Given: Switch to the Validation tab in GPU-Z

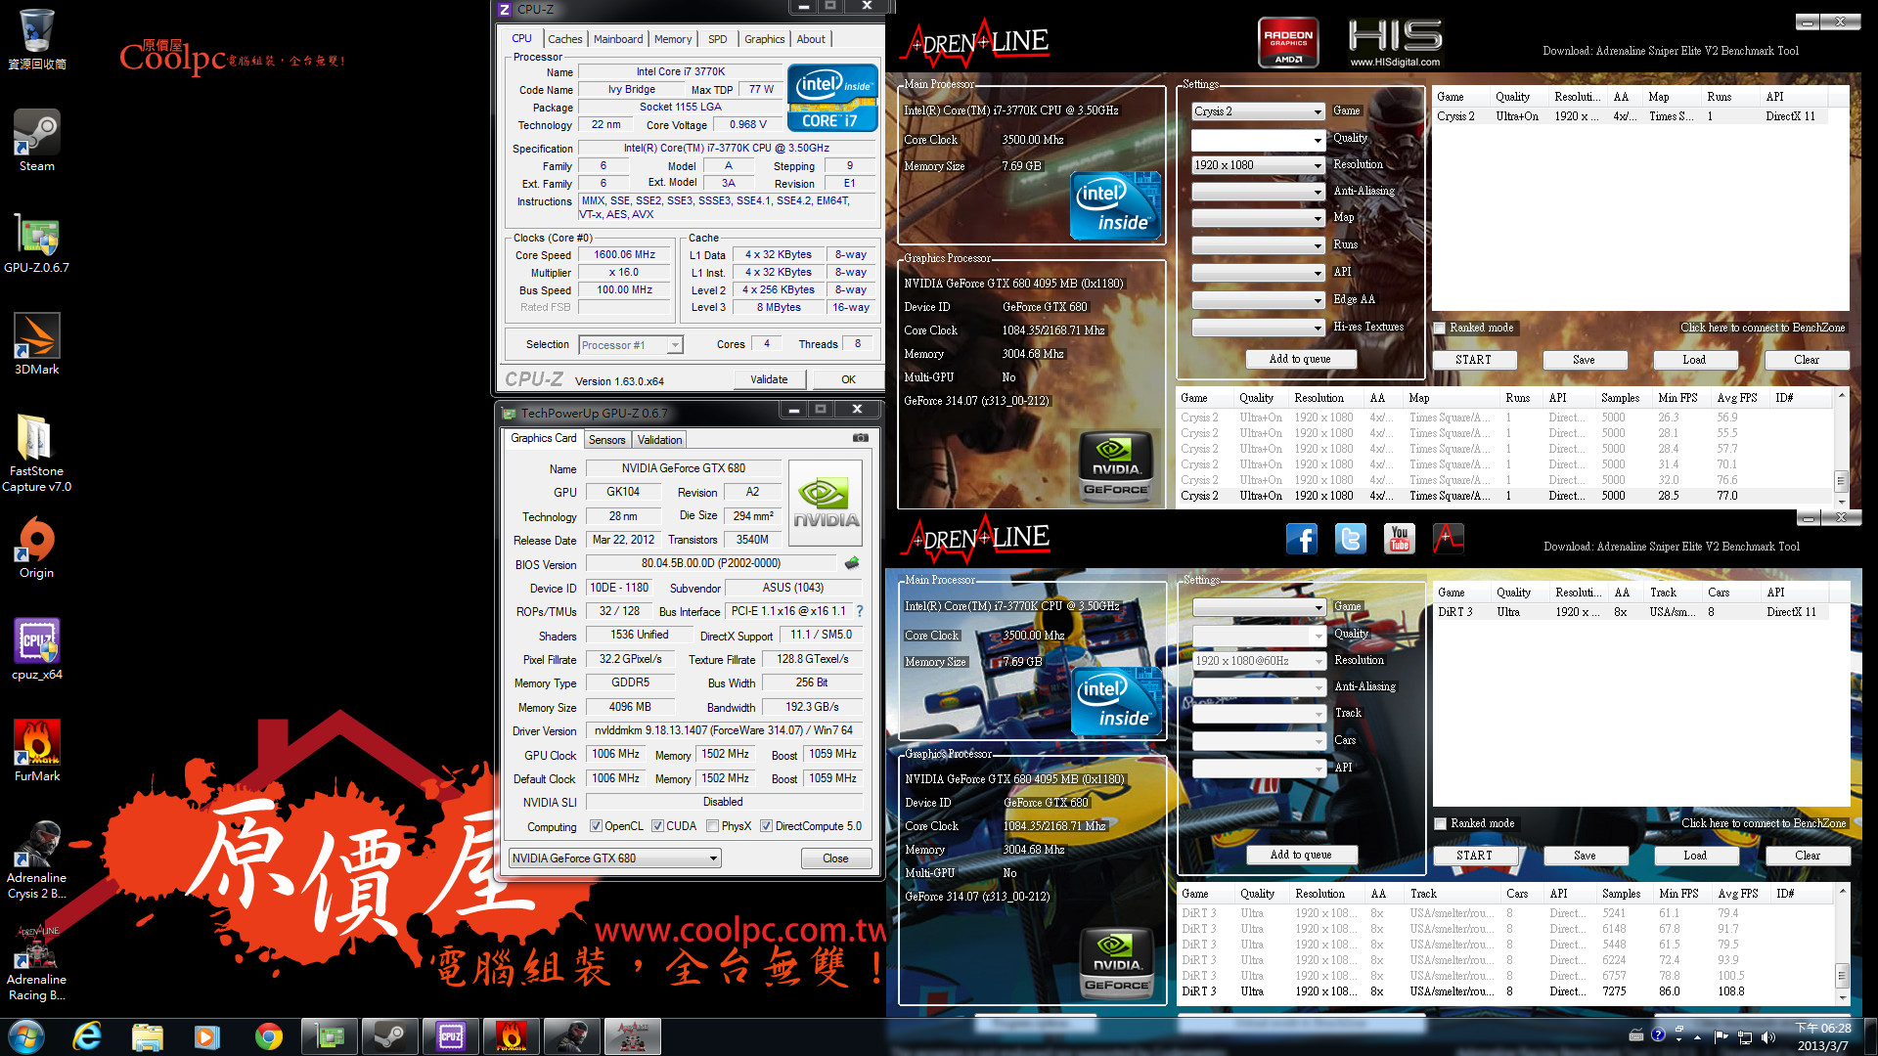Looking at the screenshot, I should [660, 440].
